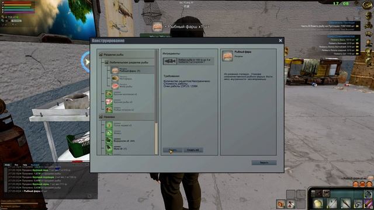Select the purple striped item in the hotbar
This screenshot has width=374, height=210.
pos(368,204)
